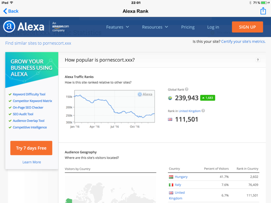
Task: Tap the Back chevron button
Action: pos(11,11)
